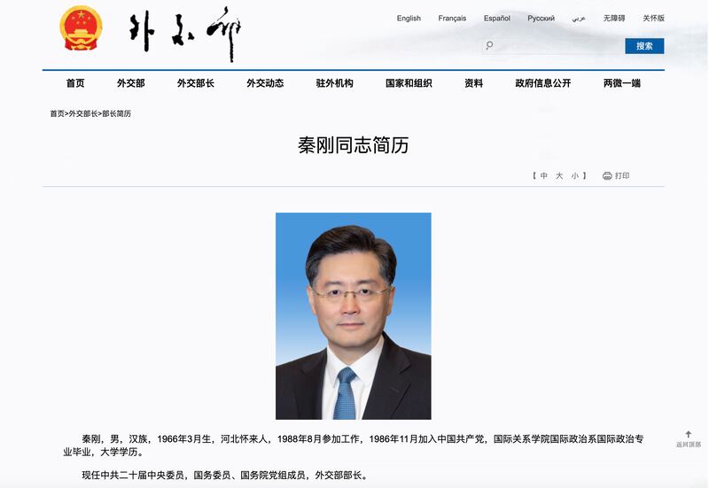Image resolution: width=709 pixels, height=488 pixels.
Task: Select the Español language link
Action: [496, 19]
